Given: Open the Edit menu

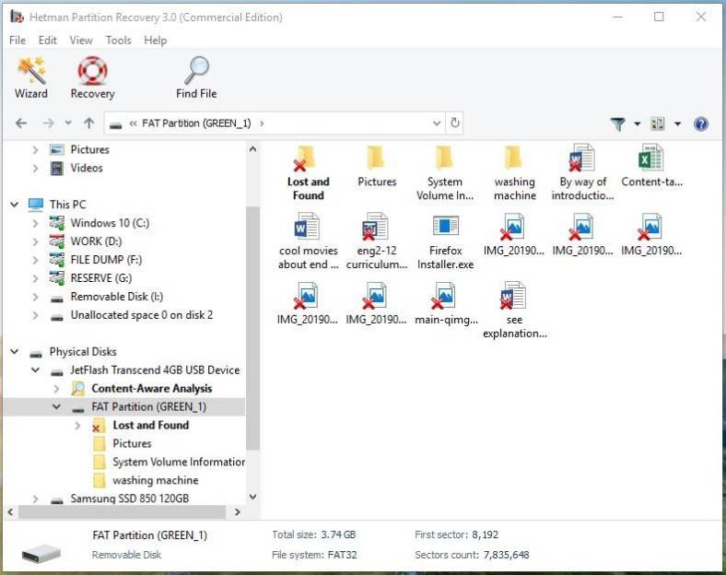Looking at the screenshot, I should click(47, 41).
